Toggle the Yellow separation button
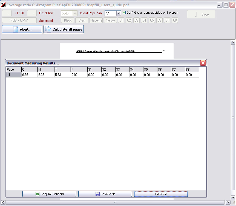Screen dimensions: 236x206 [x=110, y=20]
